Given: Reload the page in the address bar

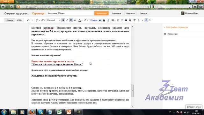Looking at the screenshot, I should [x=148, y=7].
